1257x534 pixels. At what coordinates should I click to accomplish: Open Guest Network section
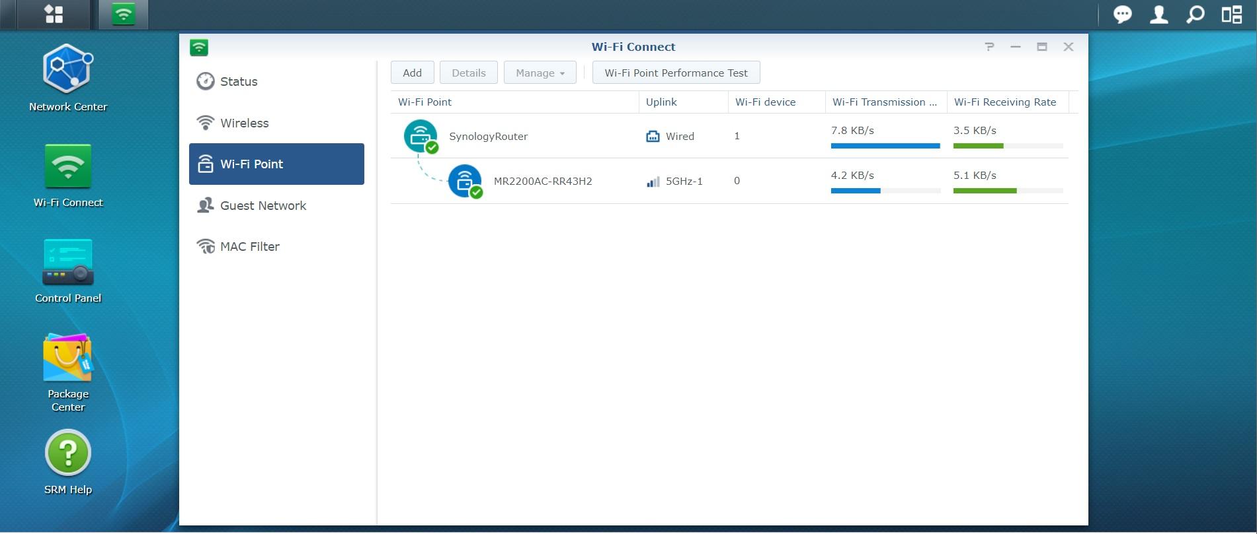click(276, 205)
